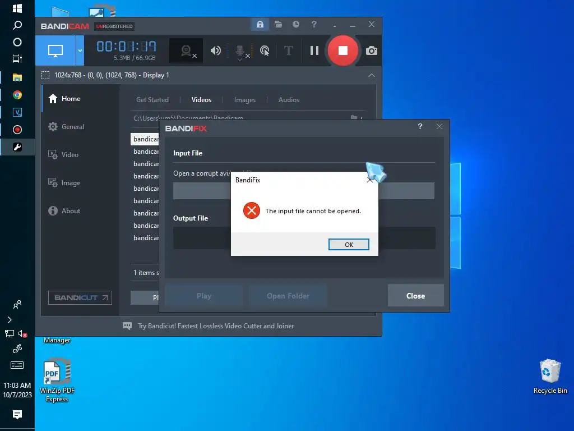Image resolution: width=574 pixels, height=431 pixels.
Task: Select the last bandicam file in the list
Action: (x=146, y=238)
